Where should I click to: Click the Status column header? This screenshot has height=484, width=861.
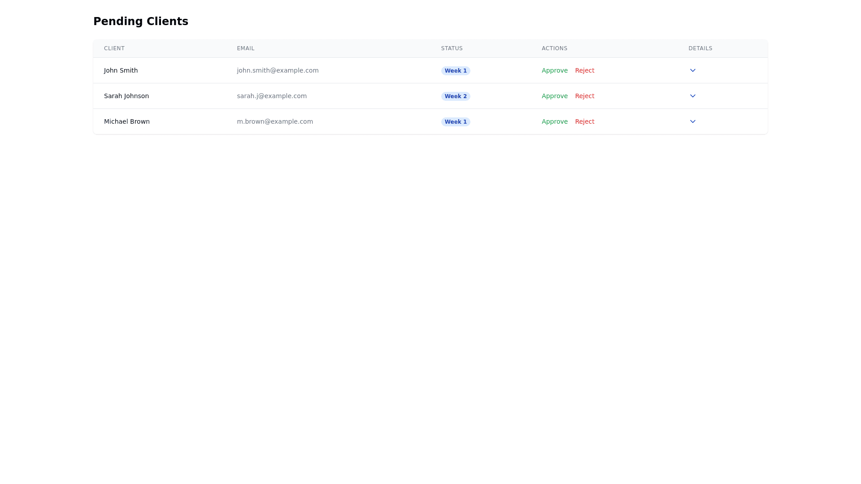coord(452,48)
